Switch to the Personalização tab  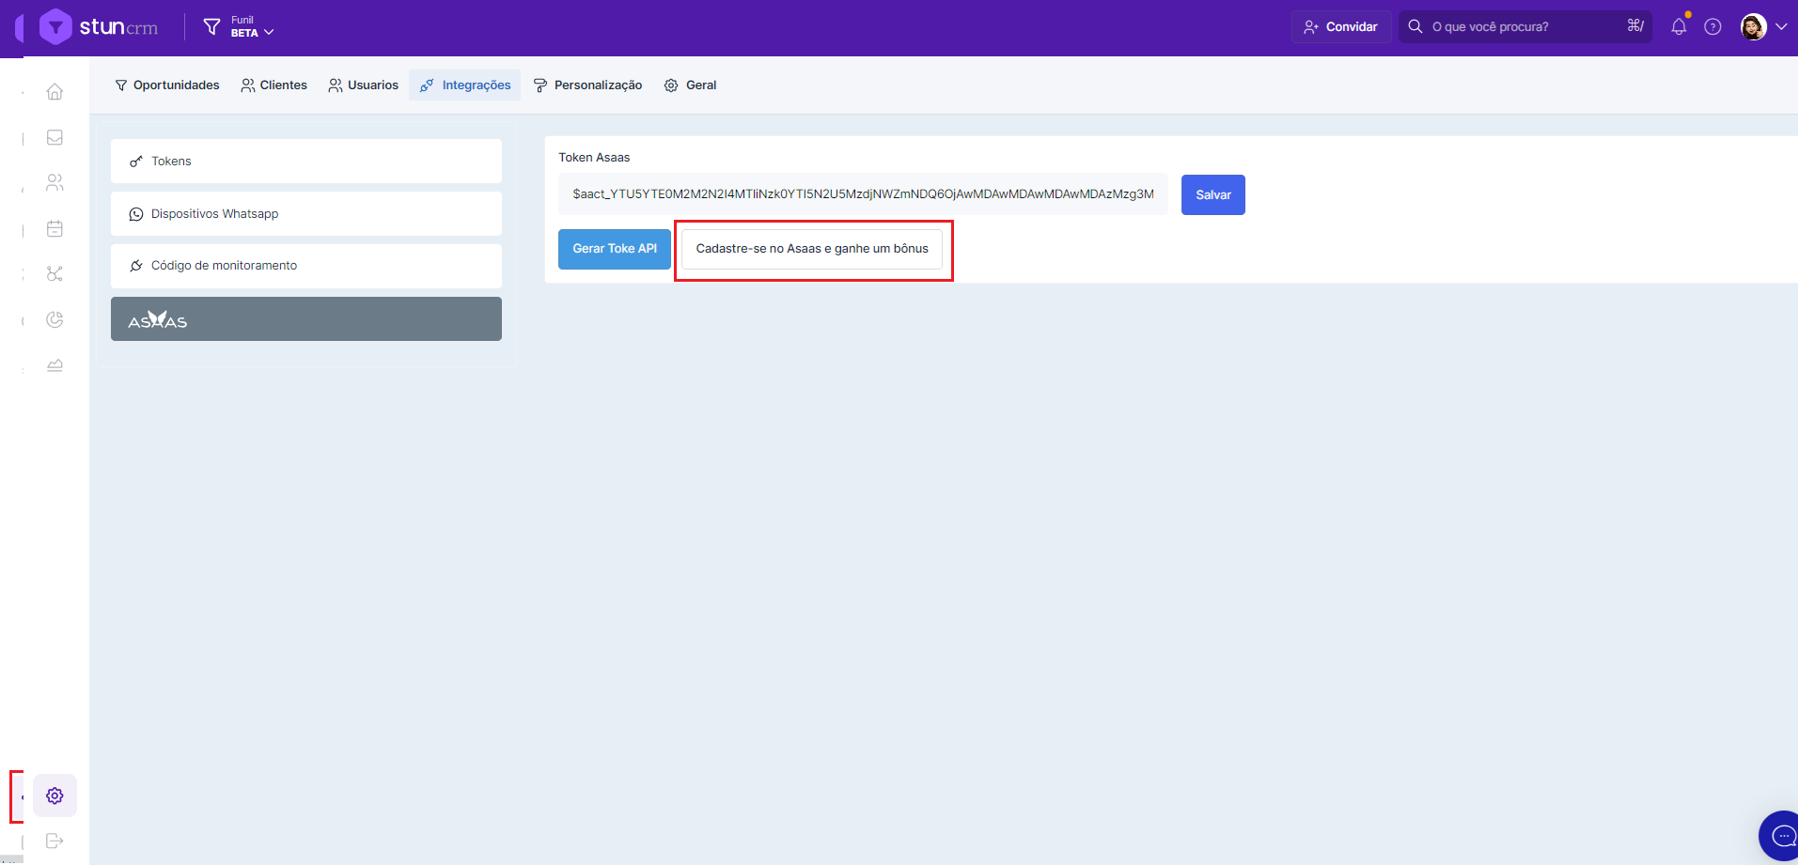588,85
